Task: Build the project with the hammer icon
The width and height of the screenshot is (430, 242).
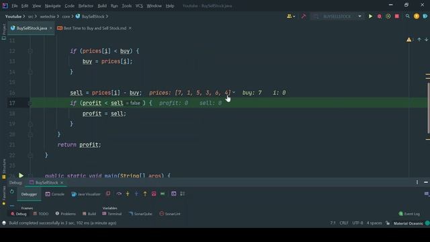Action: [304, 16]
